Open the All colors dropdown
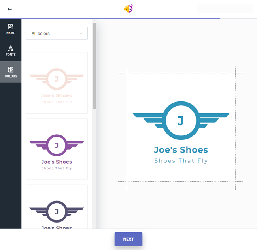This screenshot has width=257, height=250. (57, 34)
